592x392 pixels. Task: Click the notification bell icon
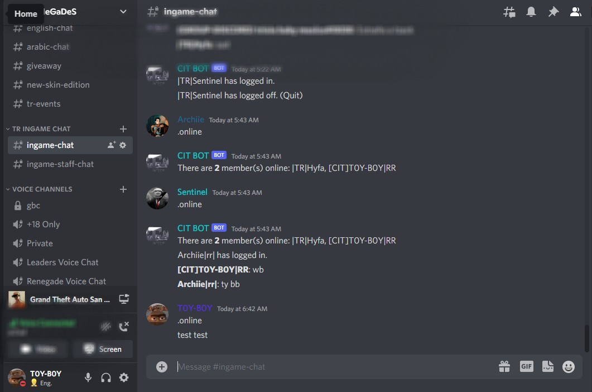click(x=531, y=12)
